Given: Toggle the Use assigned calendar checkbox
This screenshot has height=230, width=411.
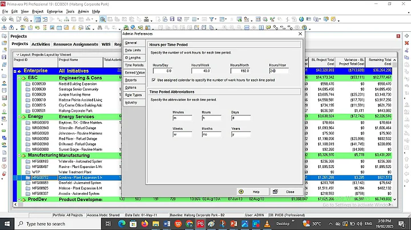Looking at the screenshot, I should [154, 80].
